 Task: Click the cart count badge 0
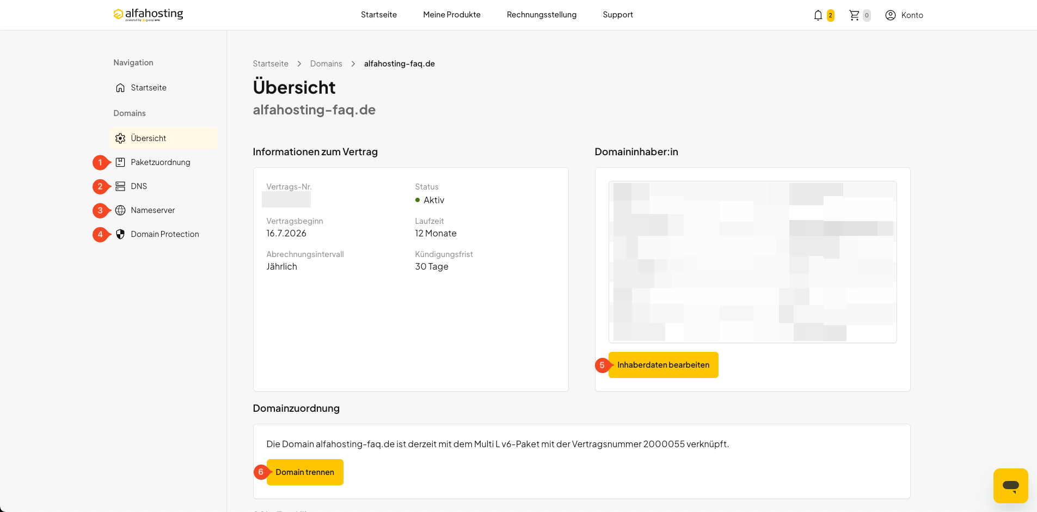click(867, 15)
